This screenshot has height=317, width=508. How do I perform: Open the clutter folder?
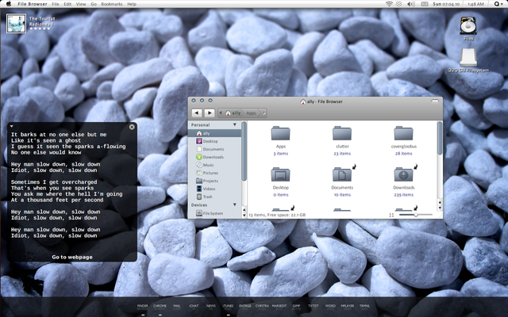[x=342, y=133]
